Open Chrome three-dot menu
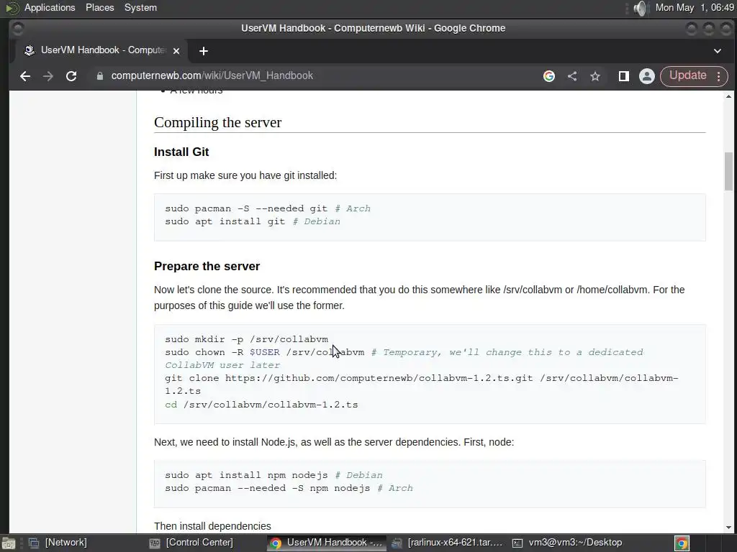Image resolution: width=737 pixels, height=552 pixels. tap(719, 76)
